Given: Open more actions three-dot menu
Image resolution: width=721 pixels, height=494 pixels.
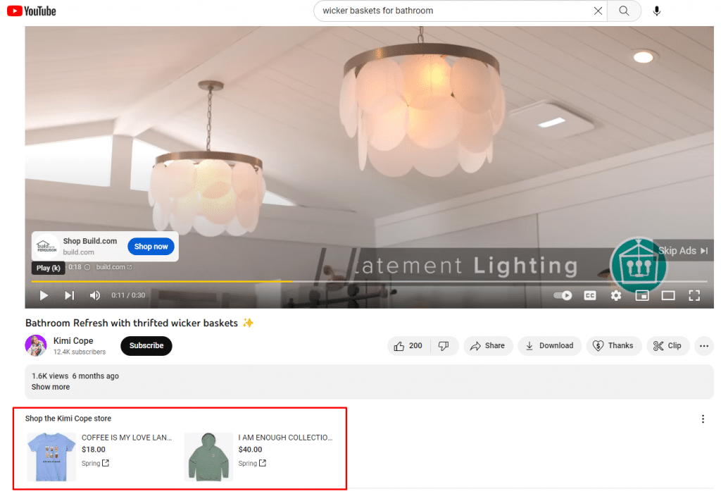Looking at the screenshot, I should pyautogui.click(x=703, y=345).
